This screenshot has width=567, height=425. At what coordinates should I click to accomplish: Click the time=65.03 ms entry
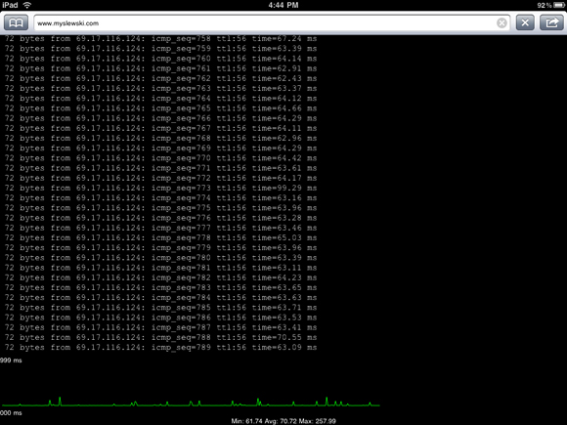284,237
